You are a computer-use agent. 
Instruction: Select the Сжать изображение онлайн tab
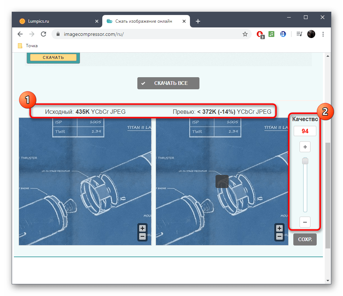(x=146, y=21)
